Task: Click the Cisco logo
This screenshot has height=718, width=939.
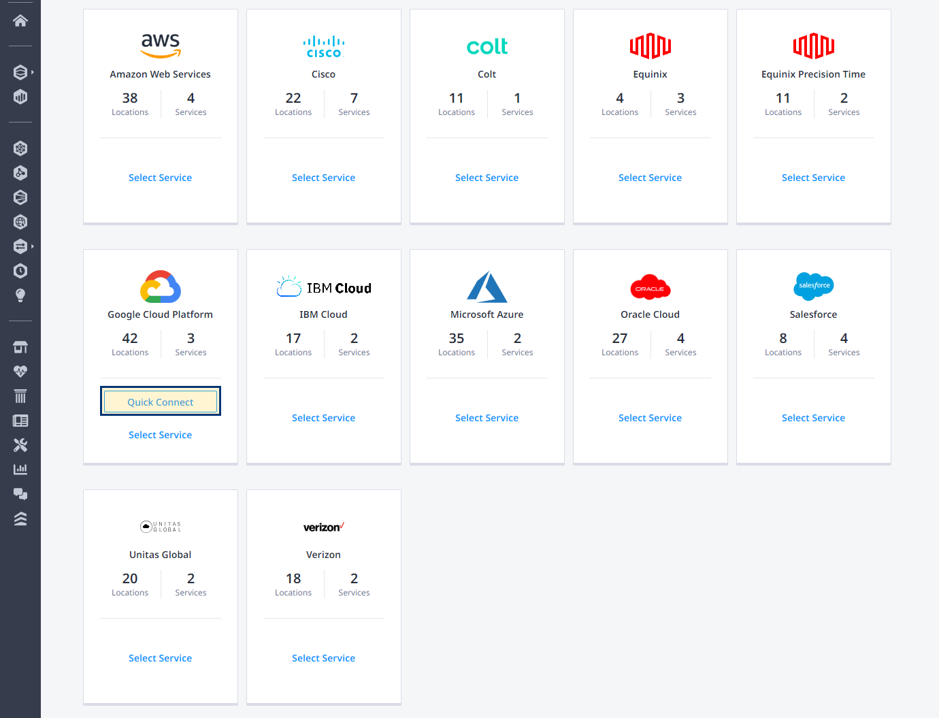Action: (x=324, y=46)
